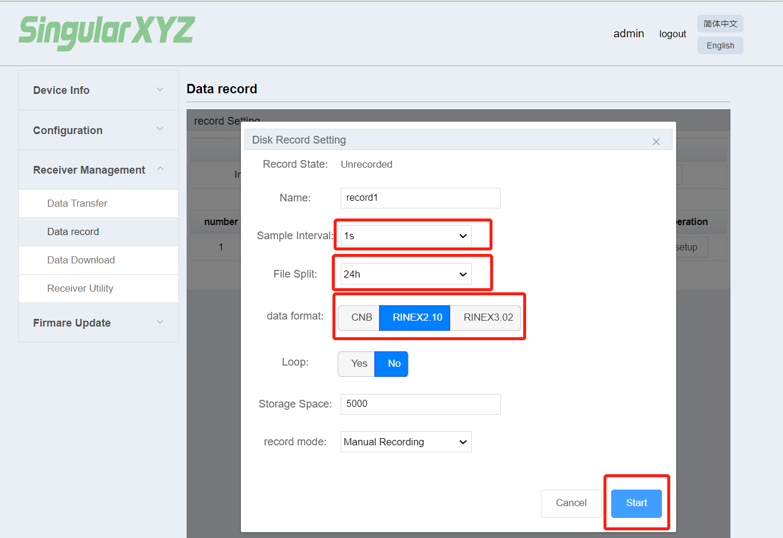Image resolution: width=783 pixels, height=538 pixels.
Task: Set Loop option to Yes
Action: [x=358, y=364]
